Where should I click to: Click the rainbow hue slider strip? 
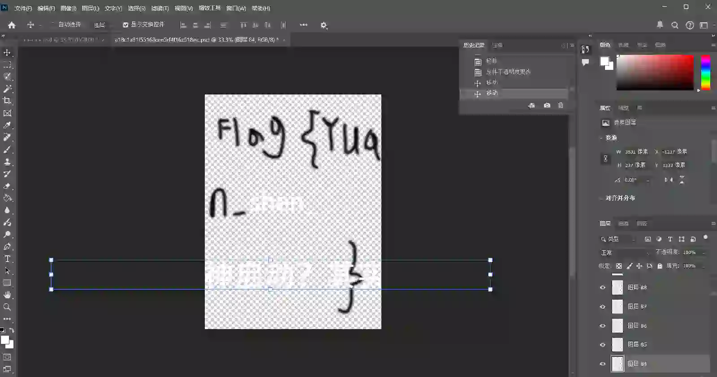(x=705, y=73)
